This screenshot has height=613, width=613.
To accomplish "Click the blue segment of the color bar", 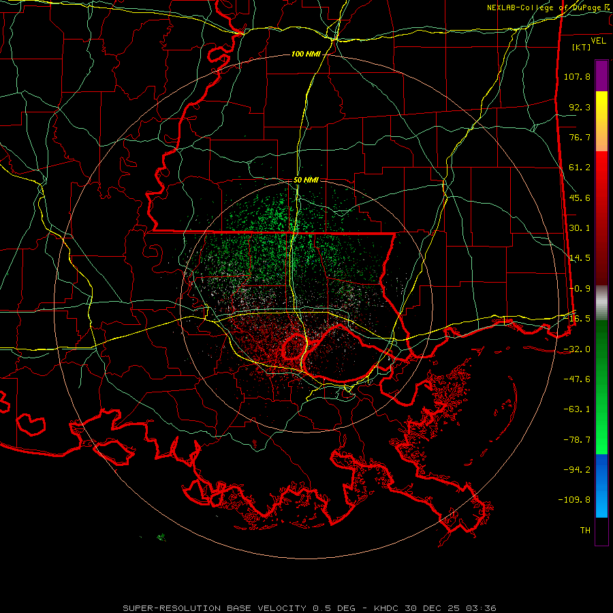I will click(601, 486).
